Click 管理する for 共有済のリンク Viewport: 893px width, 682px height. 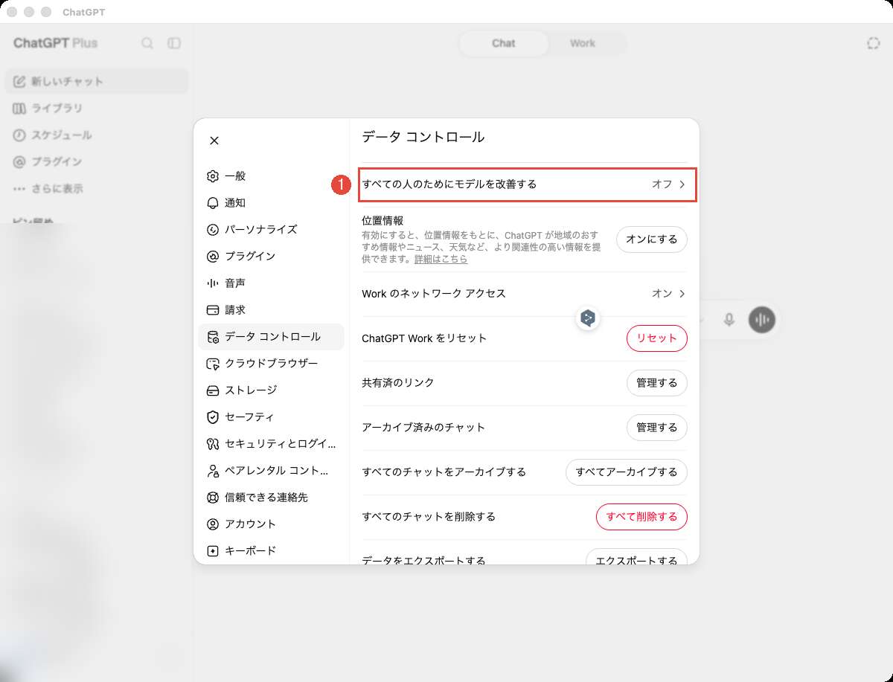tap(657, 383)
